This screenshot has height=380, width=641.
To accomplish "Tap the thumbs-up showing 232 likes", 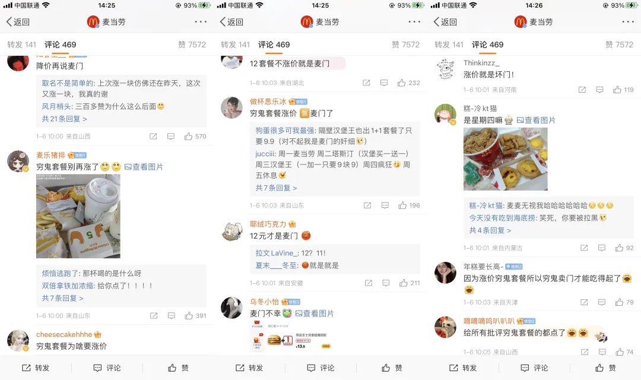I will pos(408,83).
